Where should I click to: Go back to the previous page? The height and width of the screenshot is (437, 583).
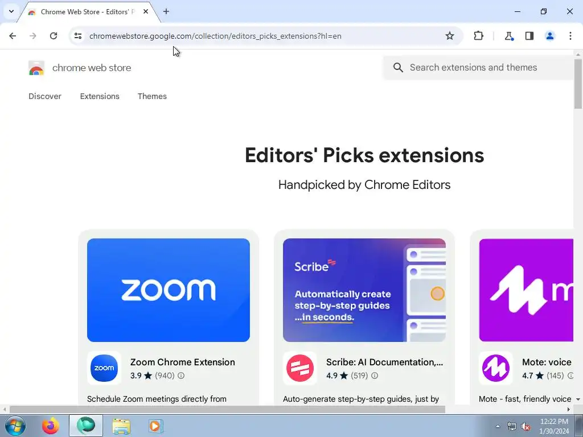[13, 36]
